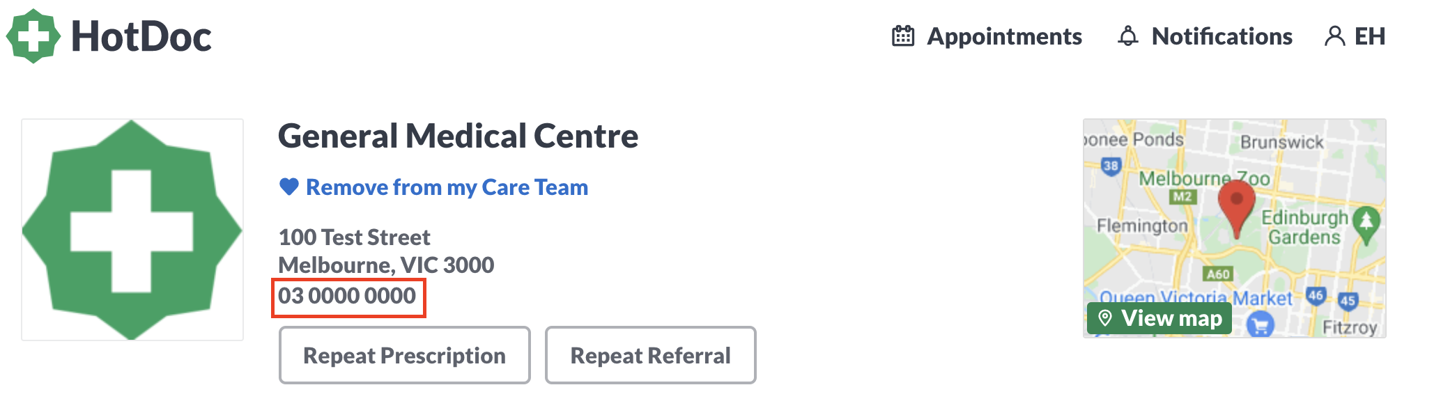
Task: Remove clinic from my Care Team
Action: coord(447,187)
